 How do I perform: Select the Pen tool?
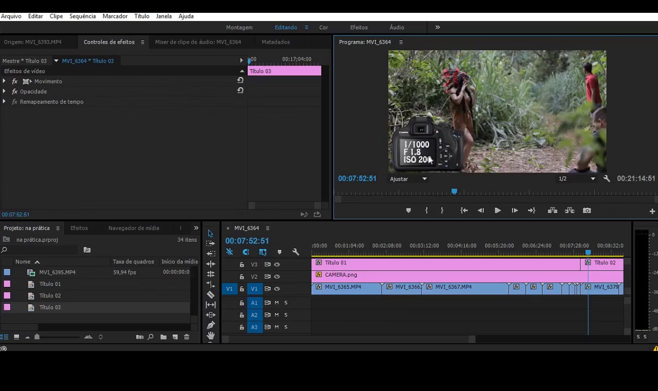(x=211, y=325)
